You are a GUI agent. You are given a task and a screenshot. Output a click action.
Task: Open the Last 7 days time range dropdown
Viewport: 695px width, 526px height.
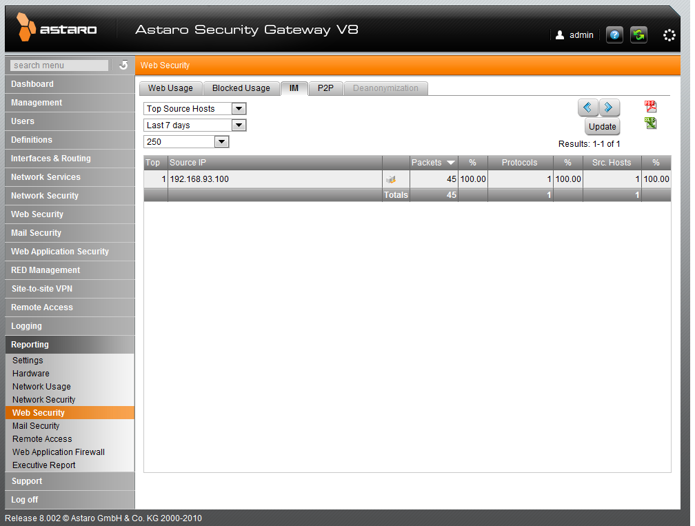click(195, 125)
